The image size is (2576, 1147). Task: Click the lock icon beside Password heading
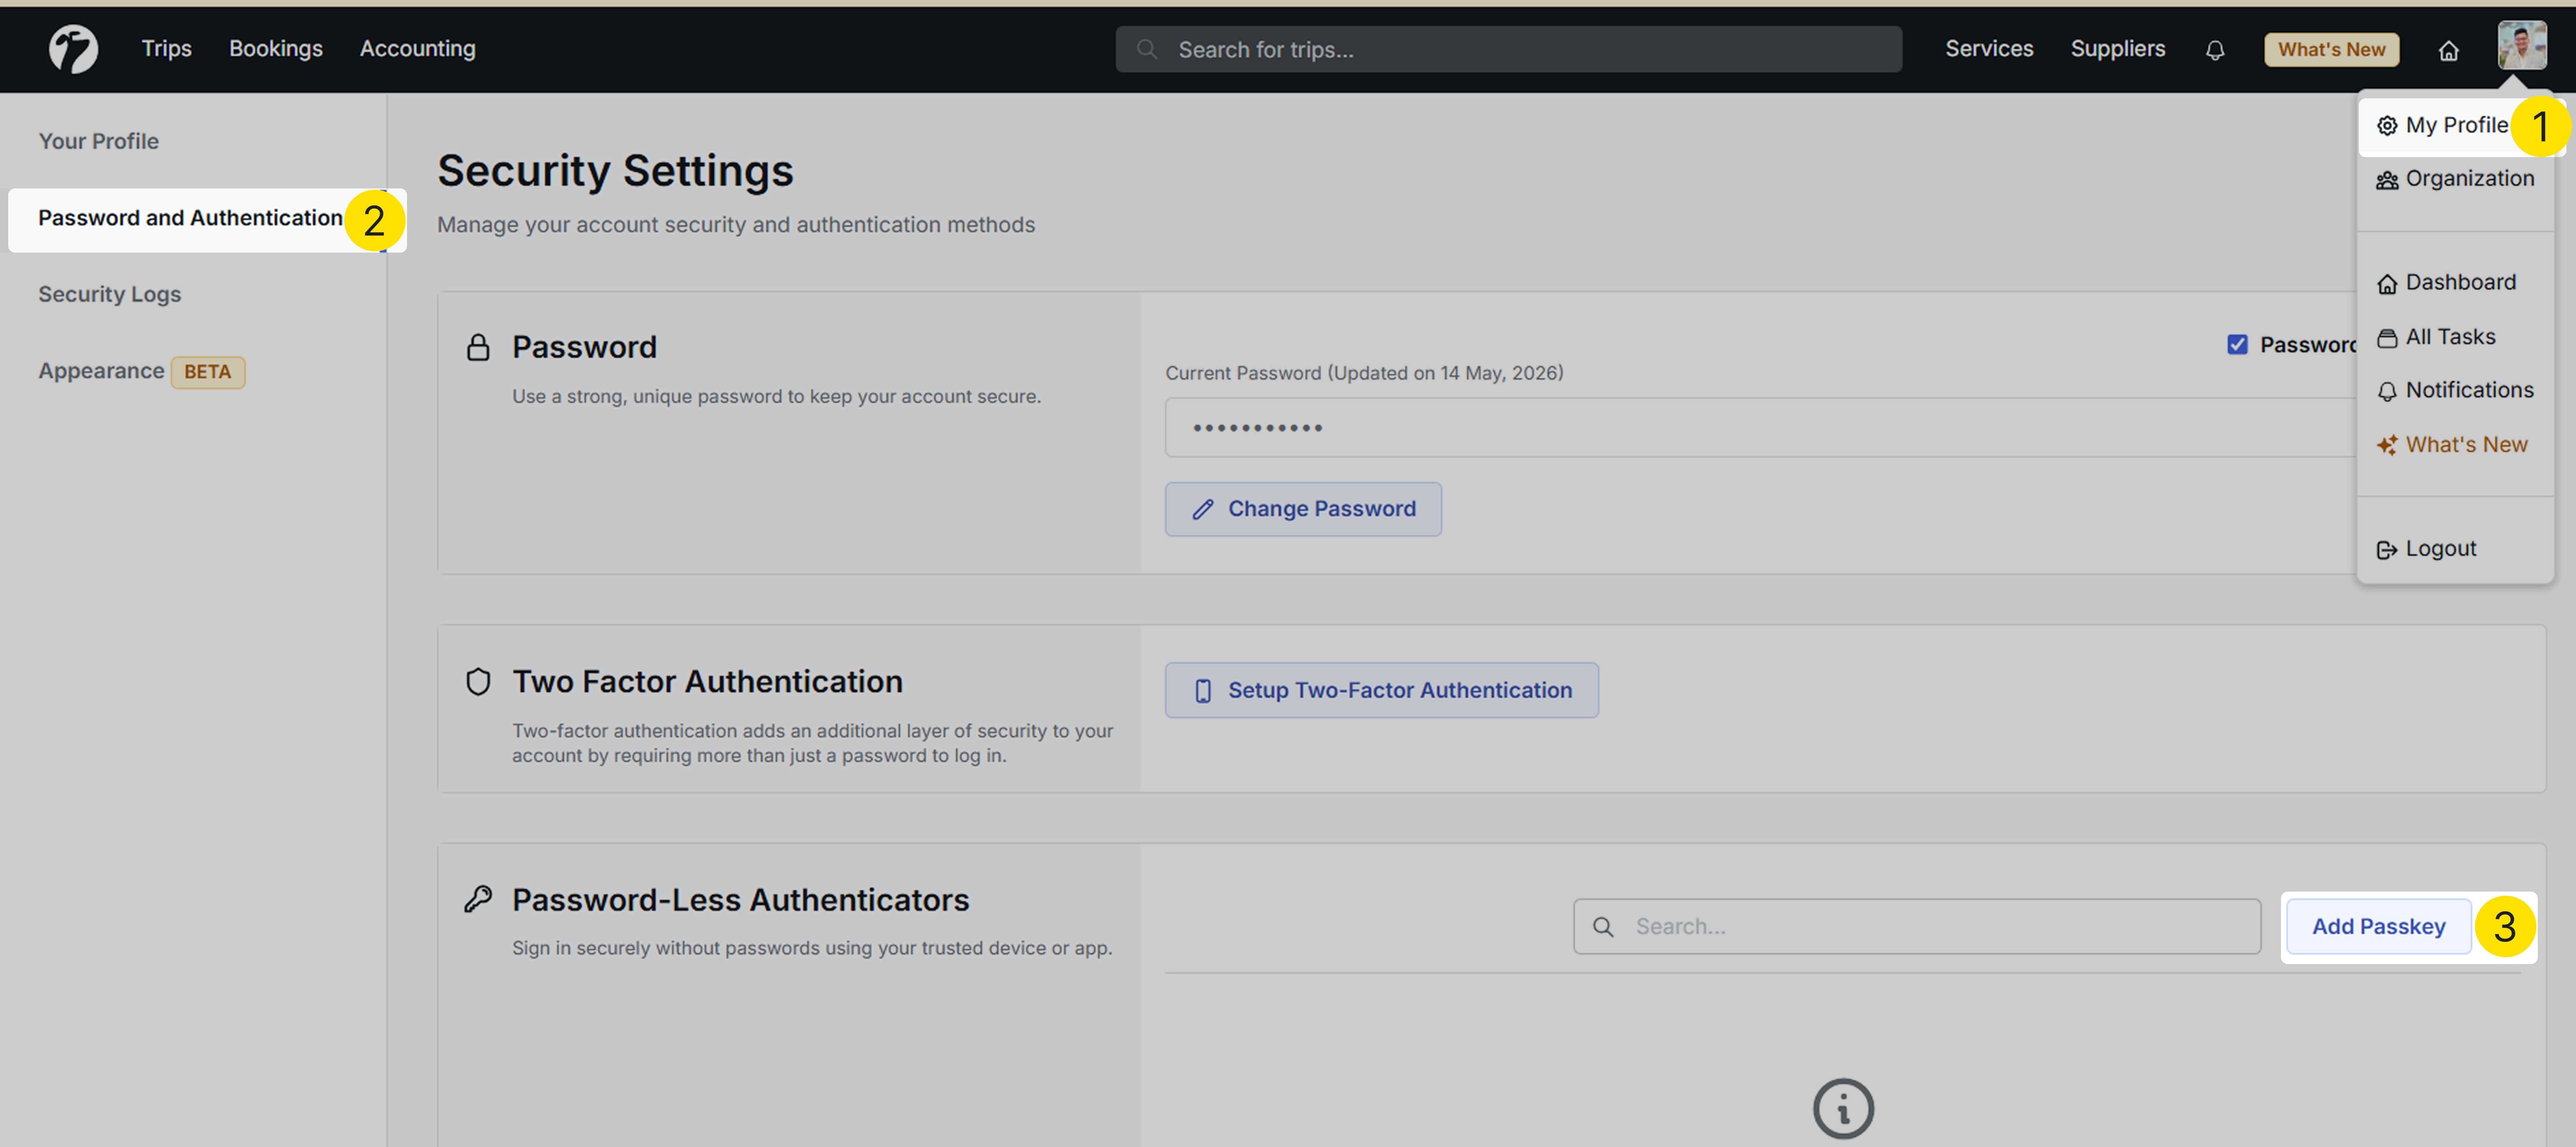click(478, 347)
